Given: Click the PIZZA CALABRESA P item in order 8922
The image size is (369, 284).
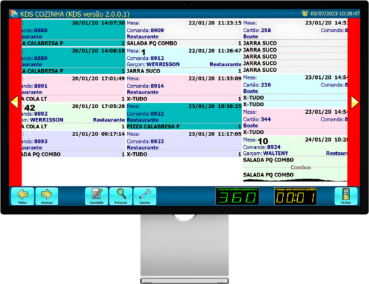Looking at the screenshot, I should [x=184, y=127].
